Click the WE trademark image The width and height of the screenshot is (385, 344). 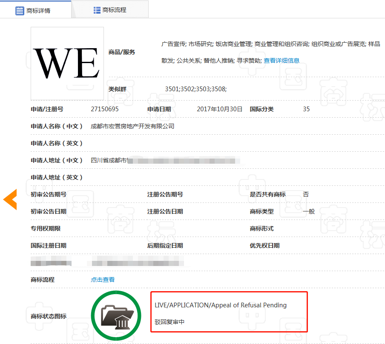[x=67, y=64]
